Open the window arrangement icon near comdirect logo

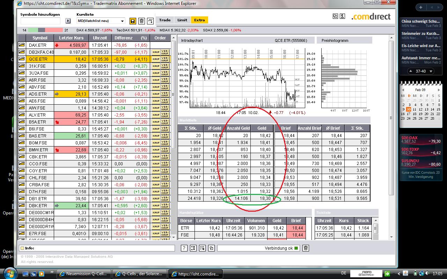[335, 16]
